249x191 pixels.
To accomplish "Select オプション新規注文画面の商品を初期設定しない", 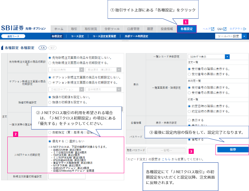I will [50, 78].
